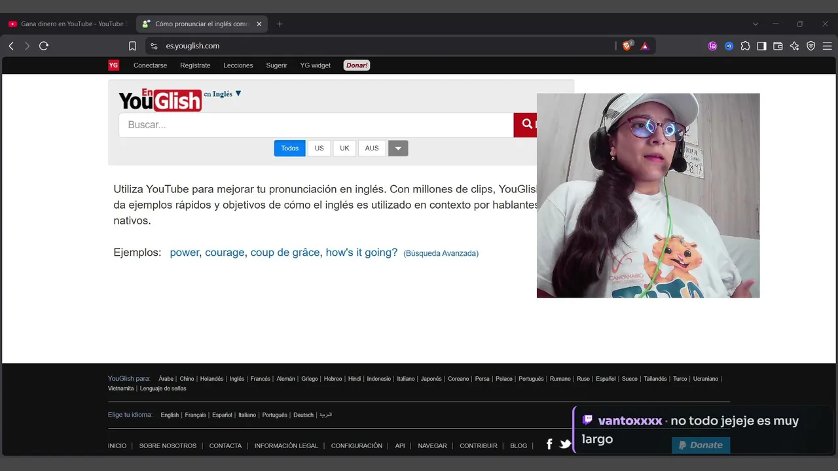838x471 pixels.
Task: Open the browser hamburger main menu
Action: coord(827,46)
